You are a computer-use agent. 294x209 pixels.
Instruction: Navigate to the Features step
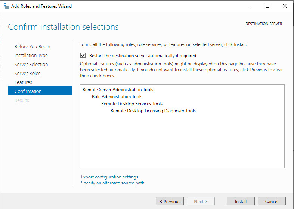coord(23,82)
